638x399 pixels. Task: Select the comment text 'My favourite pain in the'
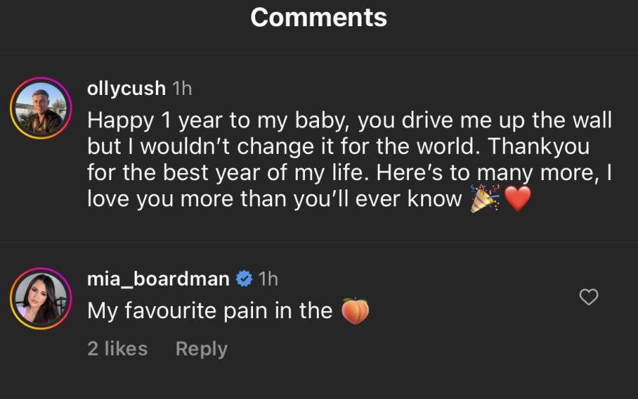pyautogui.click(x=210, y=310)
